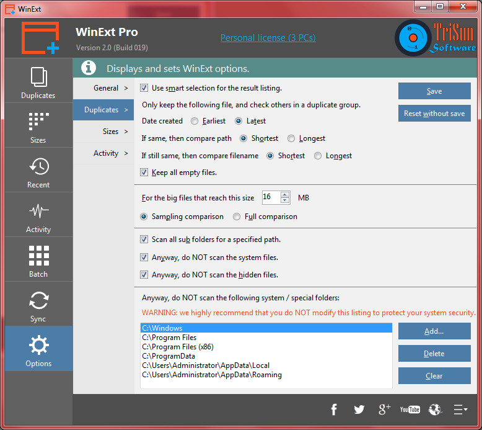This screenshot has width=482, height=430.
Task: Switch to Duplicates options tab
Action: [103, 110]
